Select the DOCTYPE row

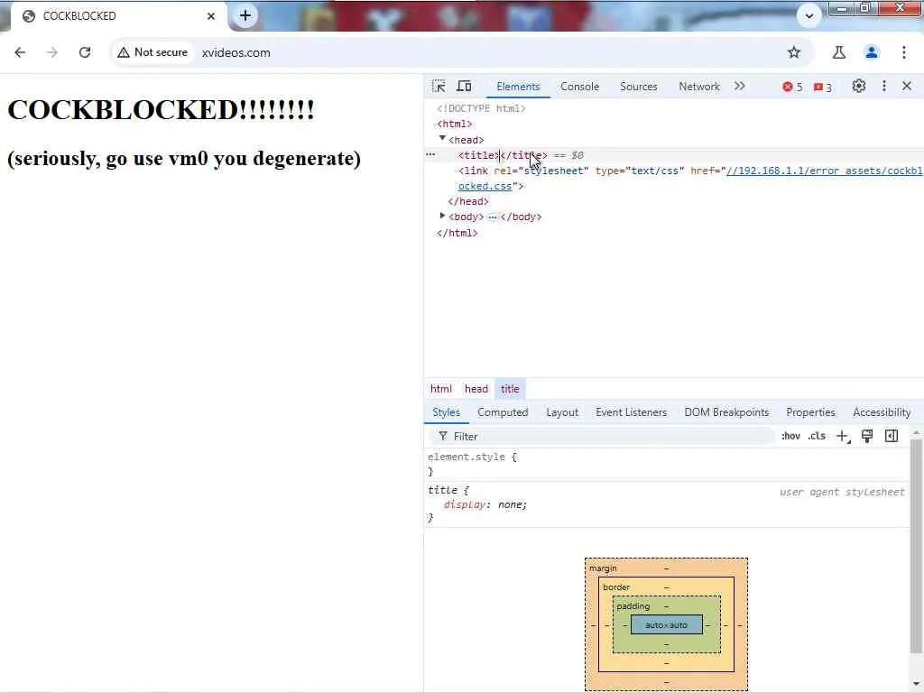pyautogui.click(x=481, y=108)
